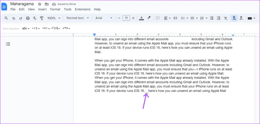Viewport: 260px width, 124px height.
Task: Click the clear formatting icon
Action: tap(226, 18)
